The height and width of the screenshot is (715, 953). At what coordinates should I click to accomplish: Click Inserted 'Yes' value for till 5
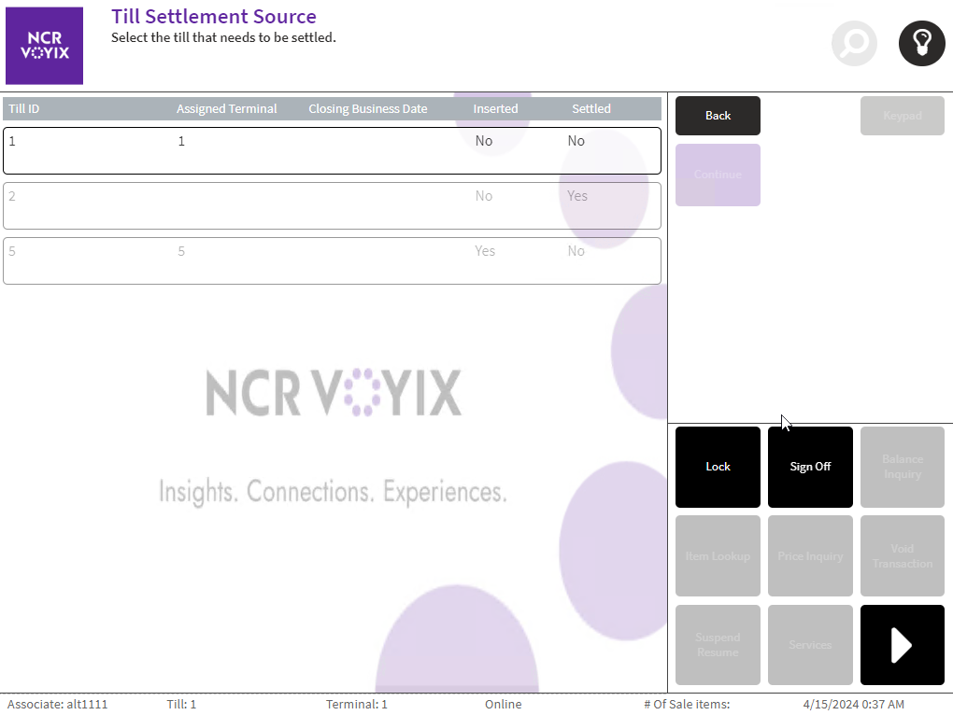click(484, 251)
